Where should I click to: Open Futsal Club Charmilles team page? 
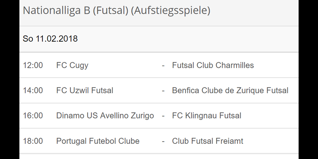pos(213,65)
